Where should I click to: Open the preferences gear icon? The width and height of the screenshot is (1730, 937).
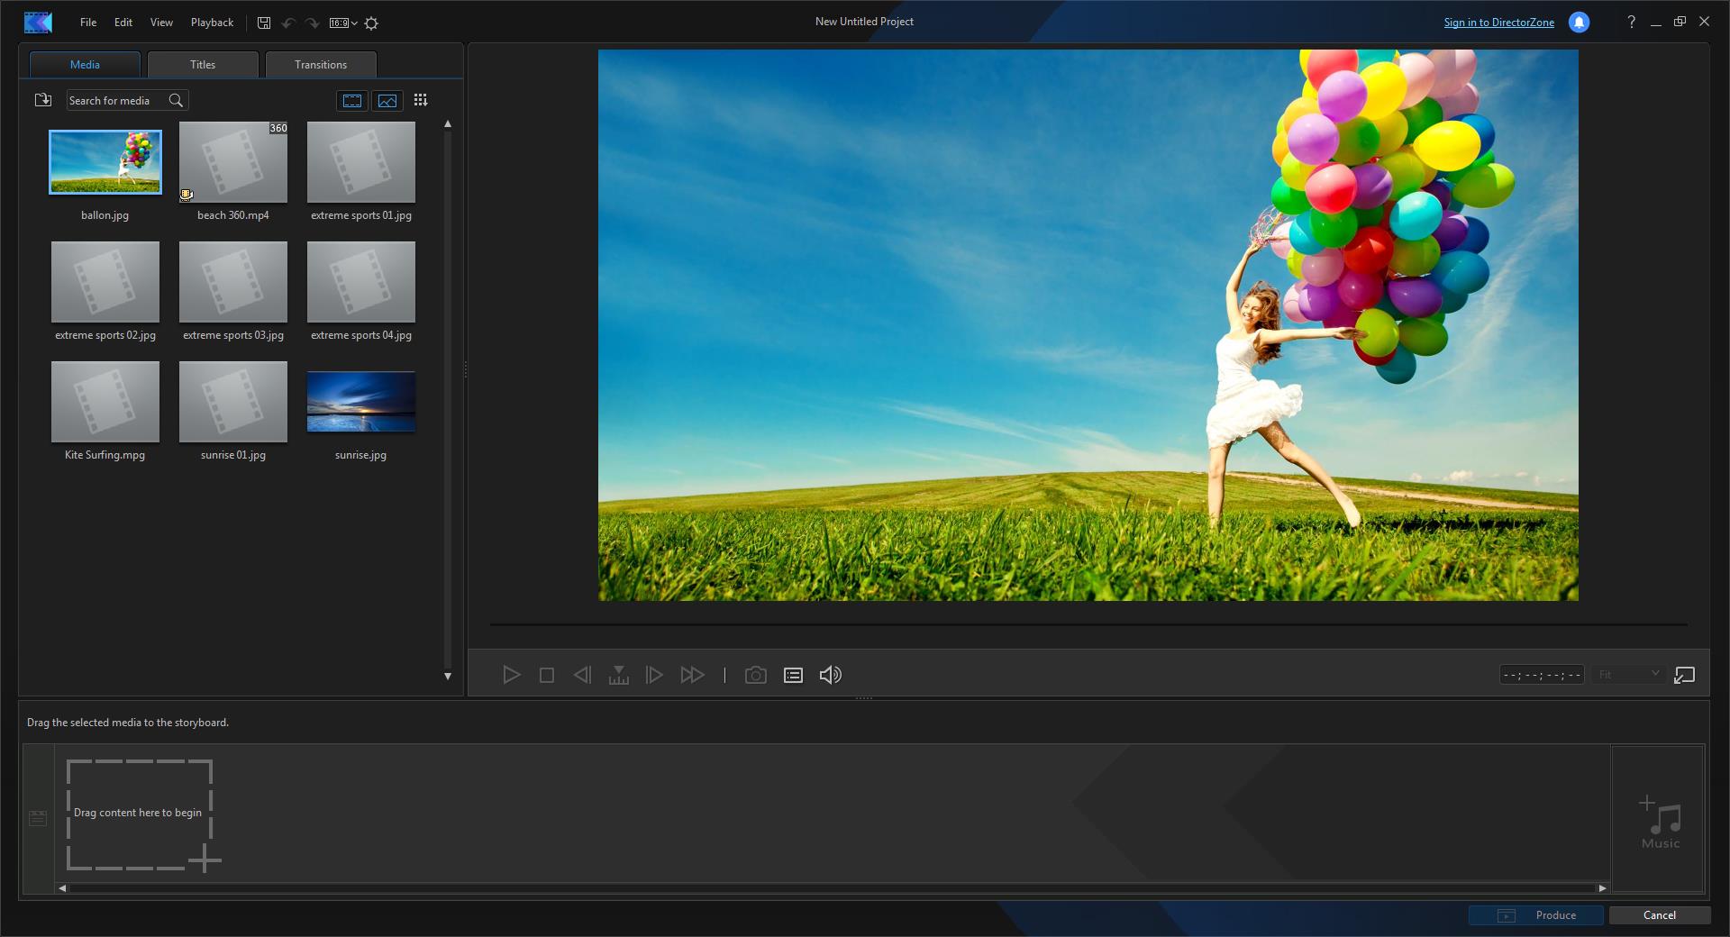pyautogui.click(x=371, y=23)
